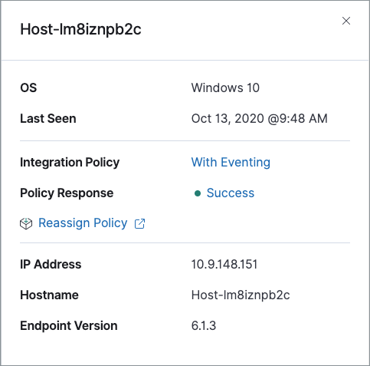The width and height of the screenshot is (370, 366).
Task: Select the Hostname value Host-lm8iznpb2c
Action: click(241, 295)
